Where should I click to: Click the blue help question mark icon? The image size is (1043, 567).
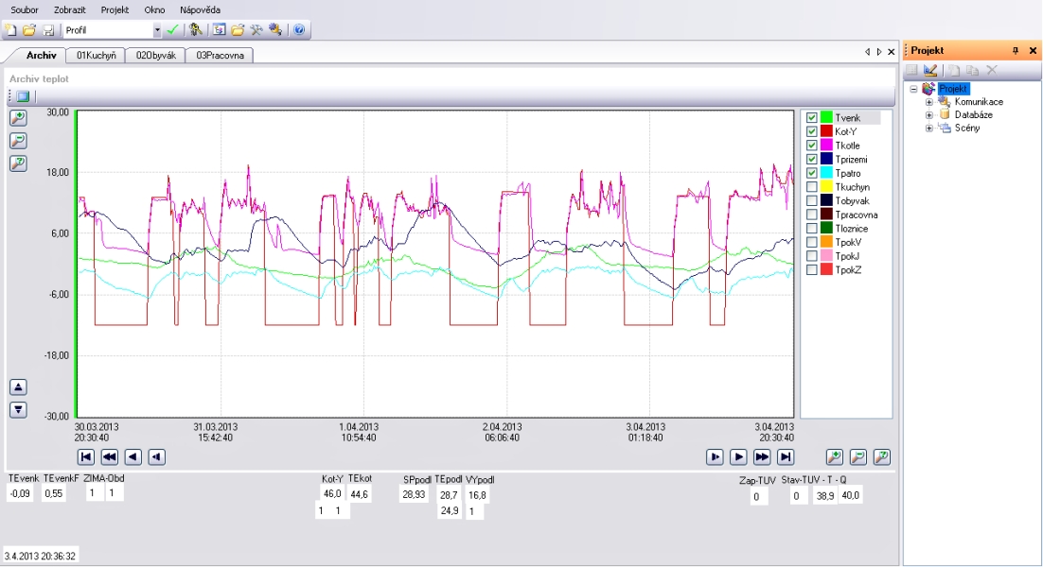[299, 30]
